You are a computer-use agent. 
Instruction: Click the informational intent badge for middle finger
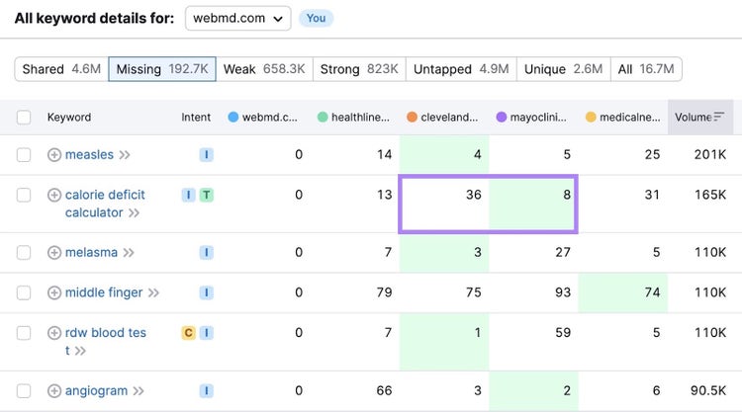[207, 292]
